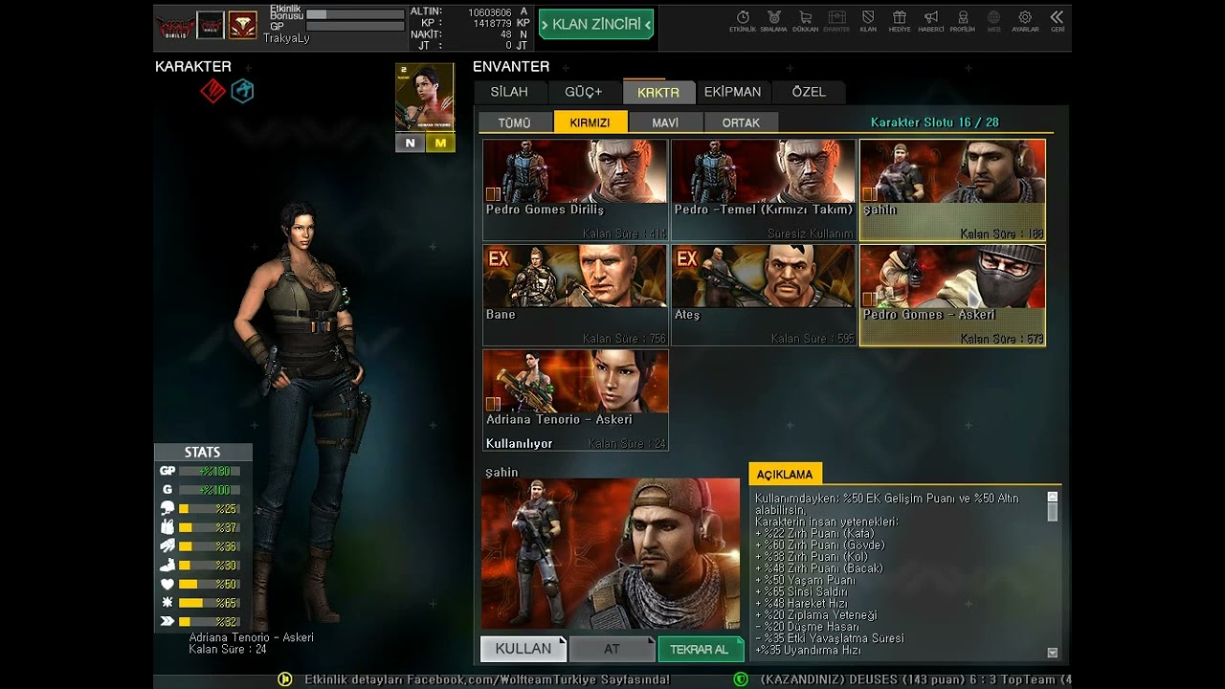Toggle the N character mode button
Screen dimensions: 1225x689
pyautogui.click(x=411, y=143)
